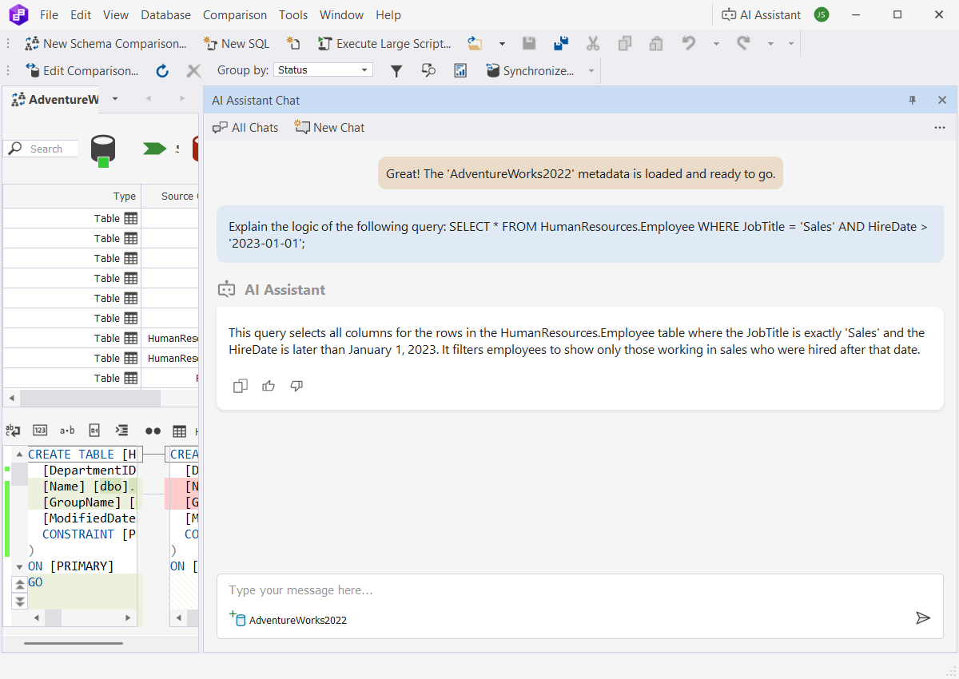Click the Refresh comparison icon

pyautogui.click(x=162, y=70)
